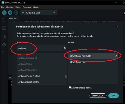The height and width of the screenshot is (104, 125).
Task: Click the magnifier icon in the board search field
Action: [x=65, y=48]
